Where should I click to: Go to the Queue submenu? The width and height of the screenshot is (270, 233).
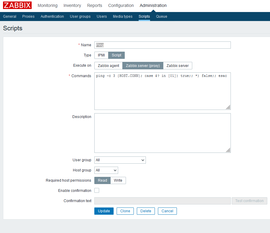click(x=162, y=17)
